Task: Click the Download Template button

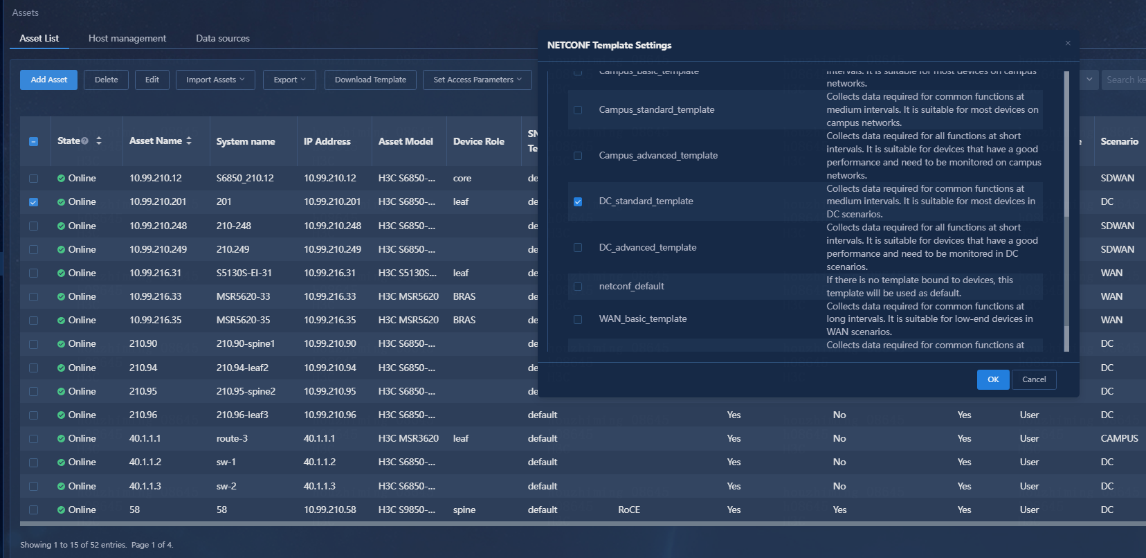Action: point(370,80)
